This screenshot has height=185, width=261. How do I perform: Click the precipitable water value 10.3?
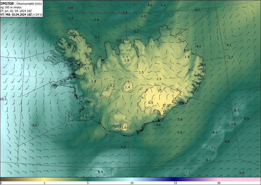tap(3, 99)
